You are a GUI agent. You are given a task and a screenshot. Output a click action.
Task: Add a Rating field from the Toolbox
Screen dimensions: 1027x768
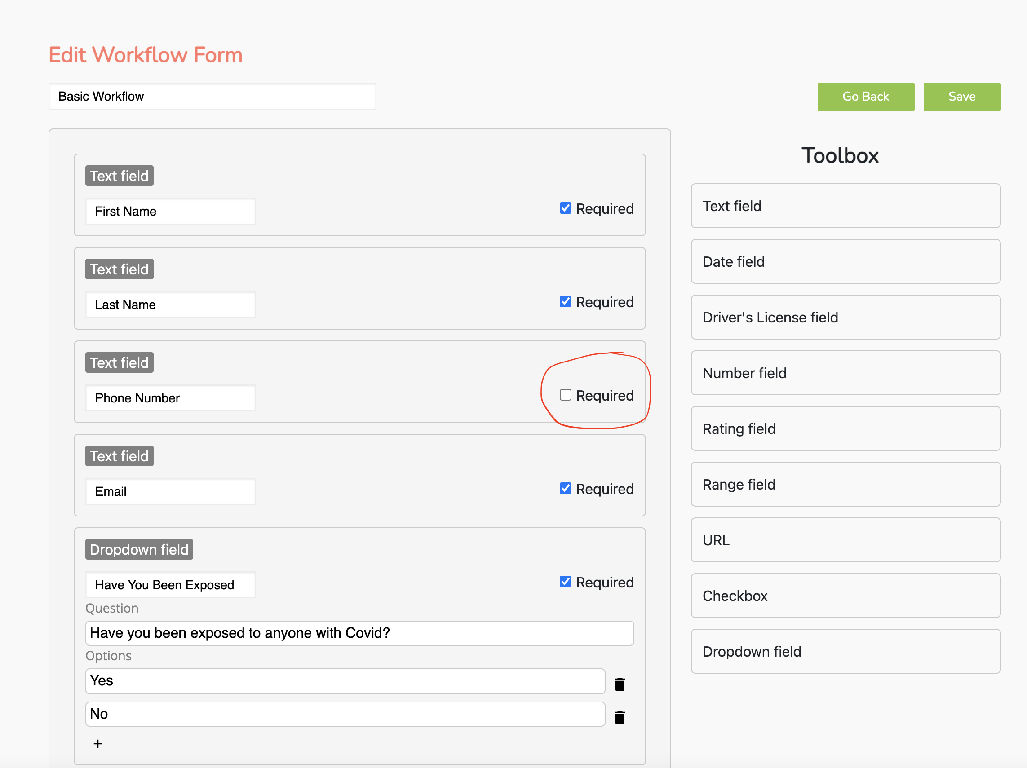click(845, 429)
